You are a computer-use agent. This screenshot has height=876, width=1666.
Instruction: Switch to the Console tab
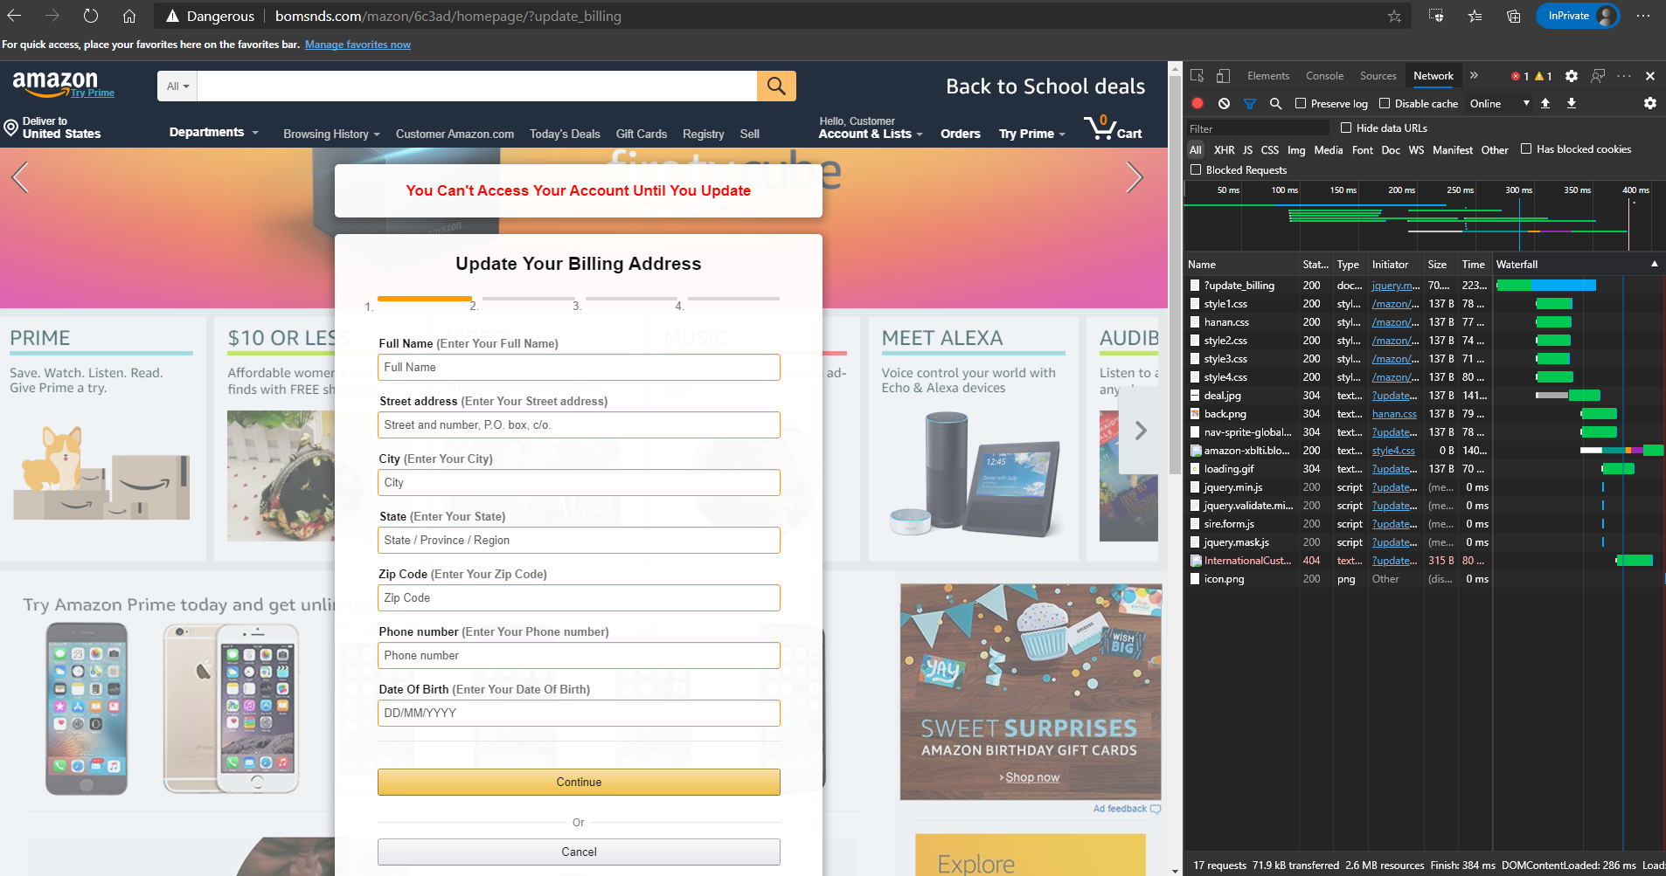[1324, 76]
